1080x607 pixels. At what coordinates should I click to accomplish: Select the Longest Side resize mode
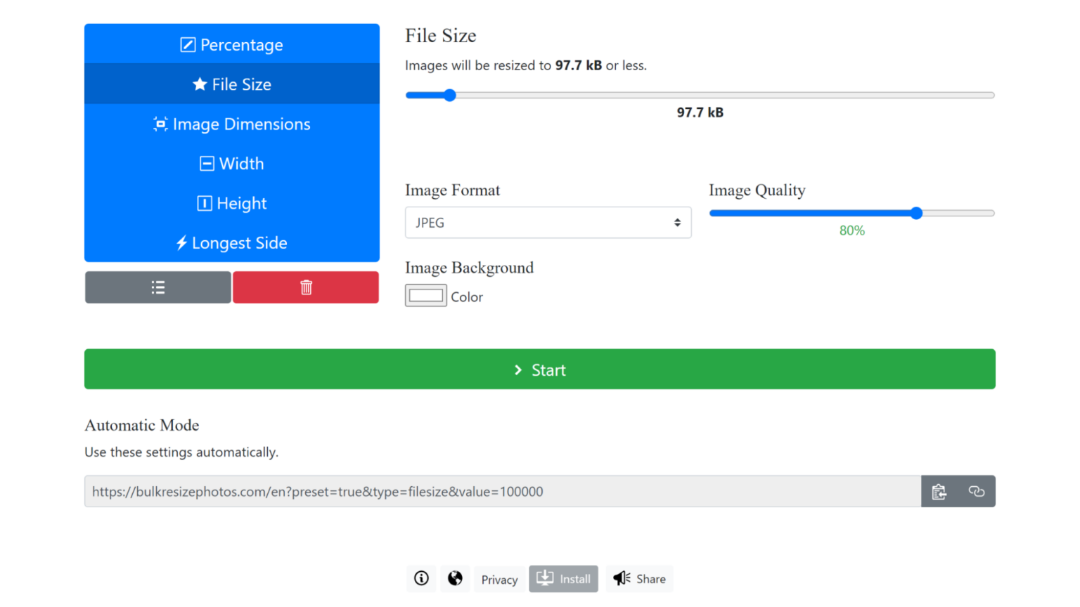pyautogui.click(x=231, y=242)
